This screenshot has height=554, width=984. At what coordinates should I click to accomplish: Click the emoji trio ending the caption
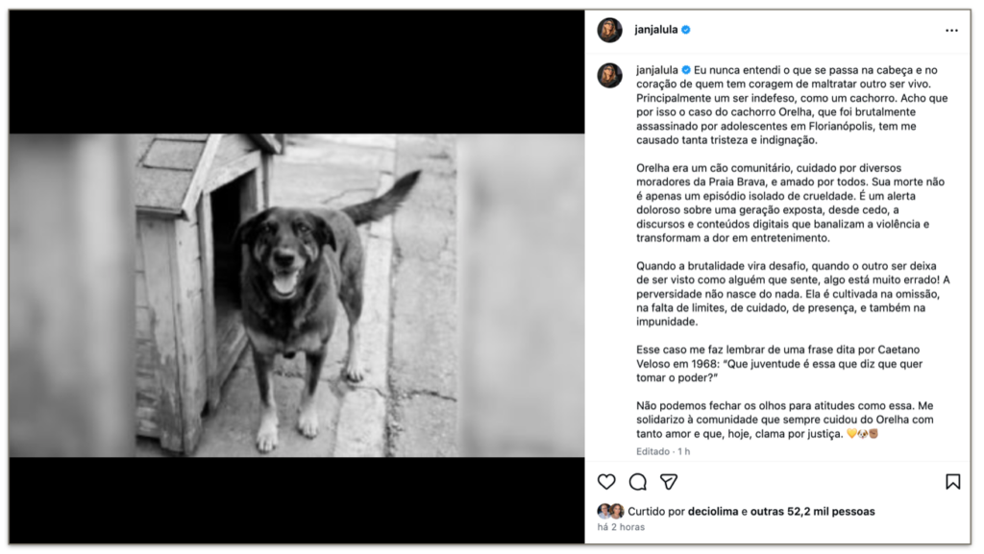pyautogui.click(x=862, y=434)
